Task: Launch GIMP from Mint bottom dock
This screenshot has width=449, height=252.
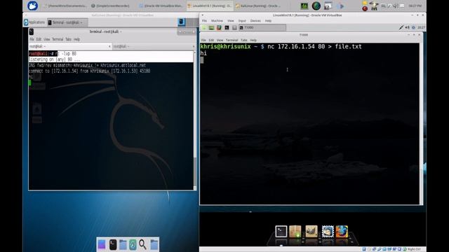Action: pos(311,232)
